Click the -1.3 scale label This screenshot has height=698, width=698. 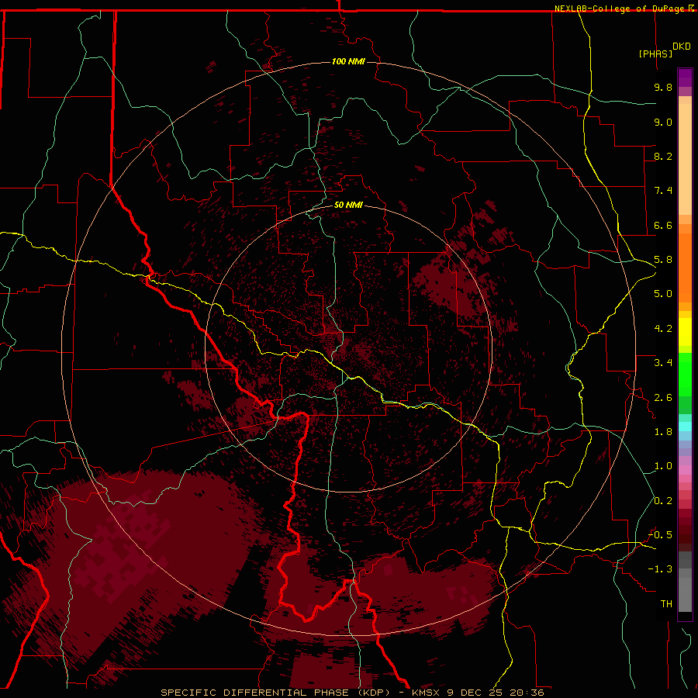(x=660, y=569)
